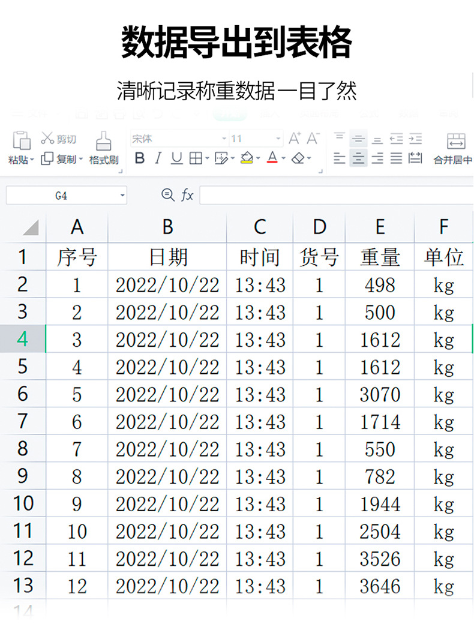Viewport: 474px width, 633px height.
Task: Set vertical alignment to bottom
Action: (x=377, y=140)
